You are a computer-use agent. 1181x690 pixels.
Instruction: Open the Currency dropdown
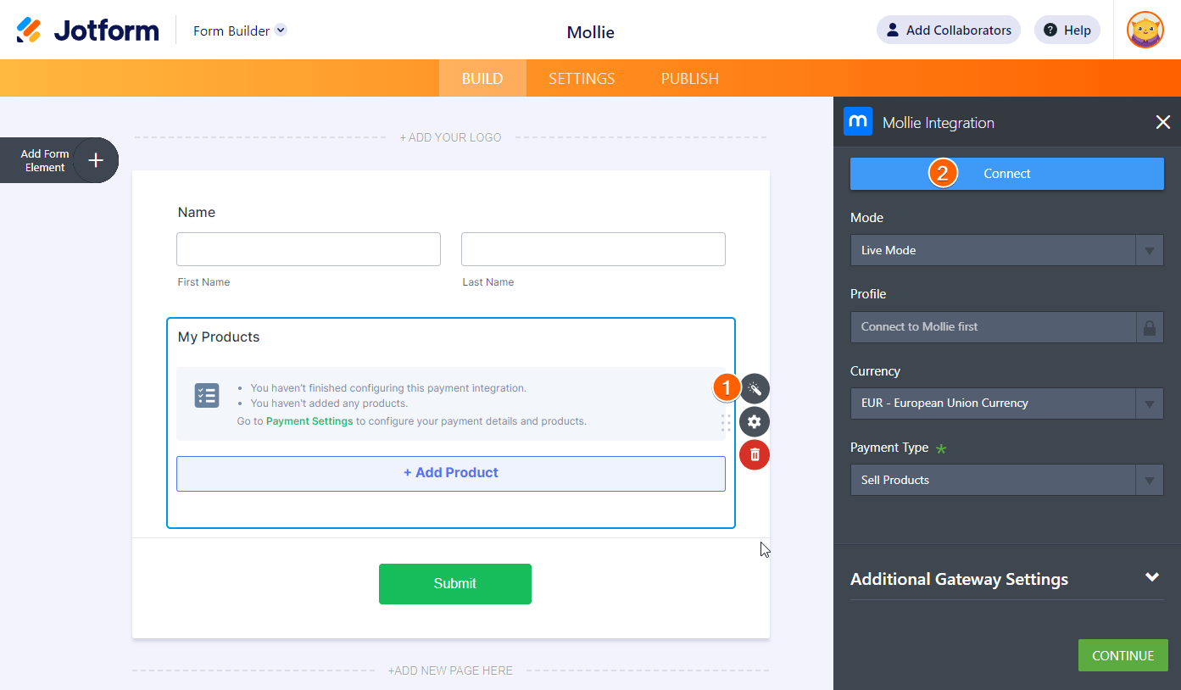(x=1007, y=403)
